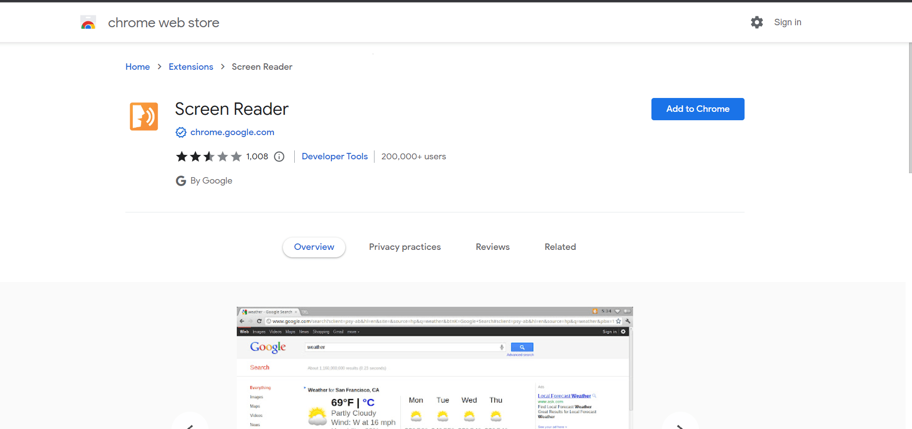Click the 'Screen Reader' extension heading
This screenshot has width=912, height=429.
pyautogui.click(x=232, y=109)
